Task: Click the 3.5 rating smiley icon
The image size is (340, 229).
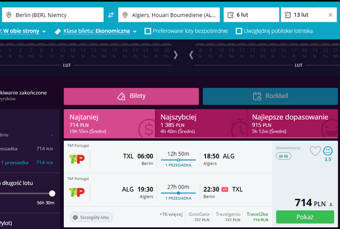Action: 328,151
